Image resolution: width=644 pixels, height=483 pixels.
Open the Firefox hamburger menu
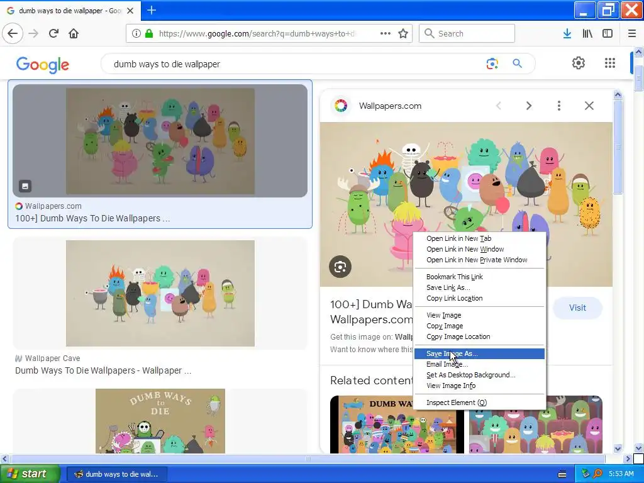tap(632, 33)
